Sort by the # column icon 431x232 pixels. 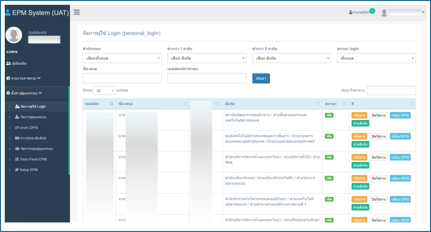(x=411, y=104)
